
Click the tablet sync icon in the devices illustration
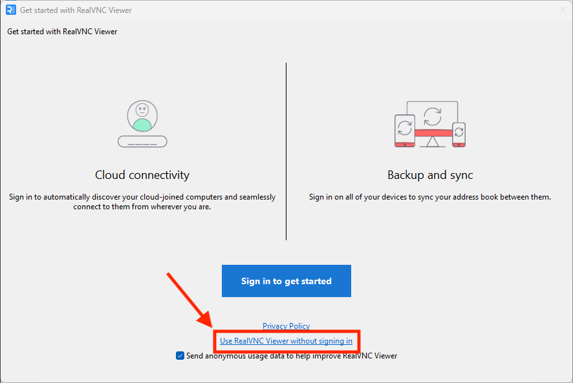[x=405, y=126]
